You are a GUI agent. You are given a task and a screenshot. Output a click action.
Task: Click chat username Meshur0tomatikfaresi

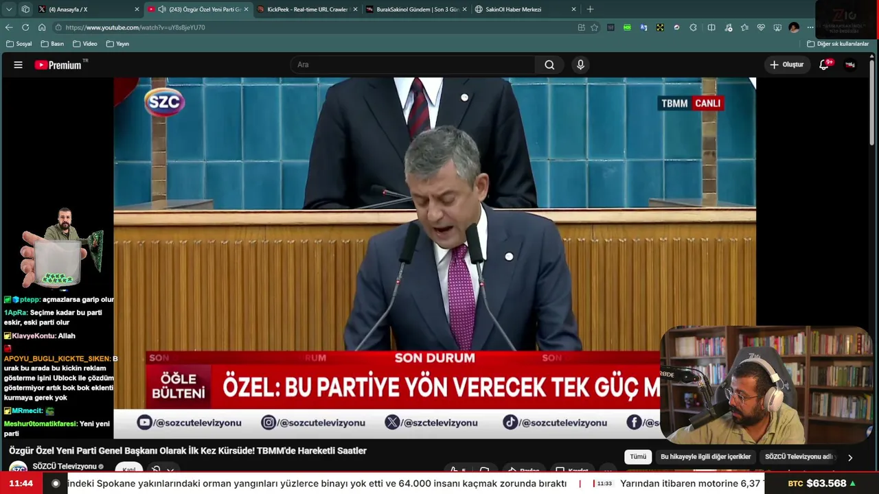coord(40,424)
